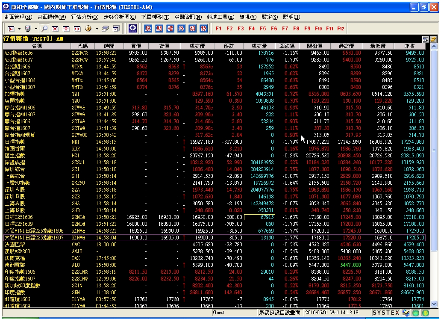
Task: Click the vertical scrollbar thumb
Action: 434,151
